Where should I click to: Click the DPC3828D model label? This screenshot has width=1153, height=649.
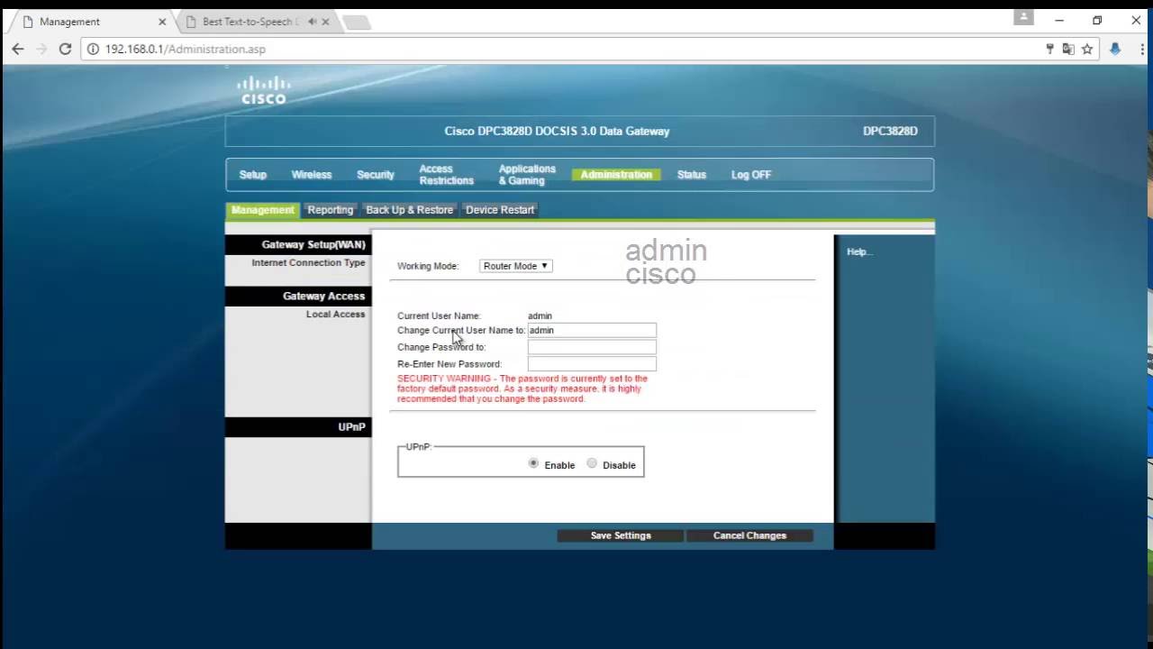pos(890,131)
